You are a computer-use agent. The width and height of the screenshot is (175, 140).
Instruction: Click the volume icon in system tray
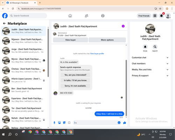click(153, 137)
